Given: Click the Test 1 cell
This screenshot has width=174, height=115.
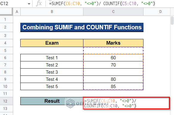Looking at the screenshot, I should pyautogui.click(x=52, y=58).
